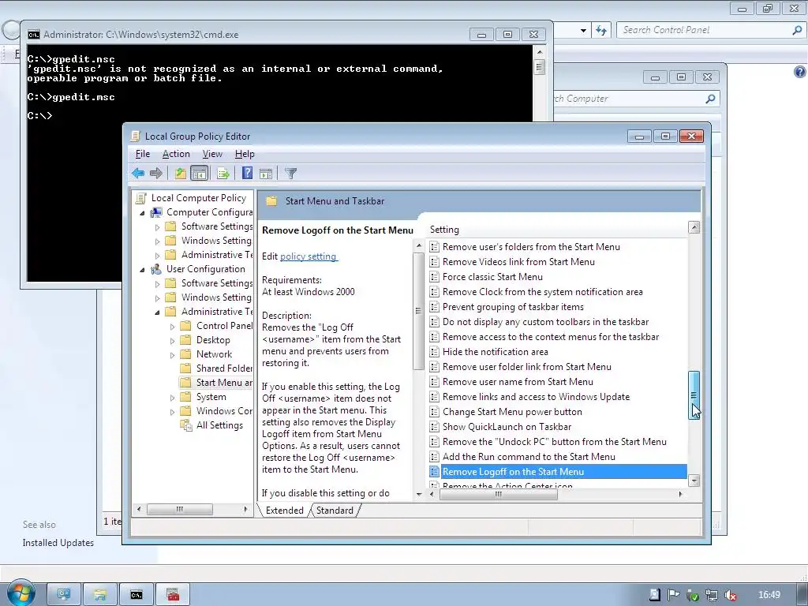Click settings list scroll down arrow
Viewport: 808px width, 606px height.
694,481
